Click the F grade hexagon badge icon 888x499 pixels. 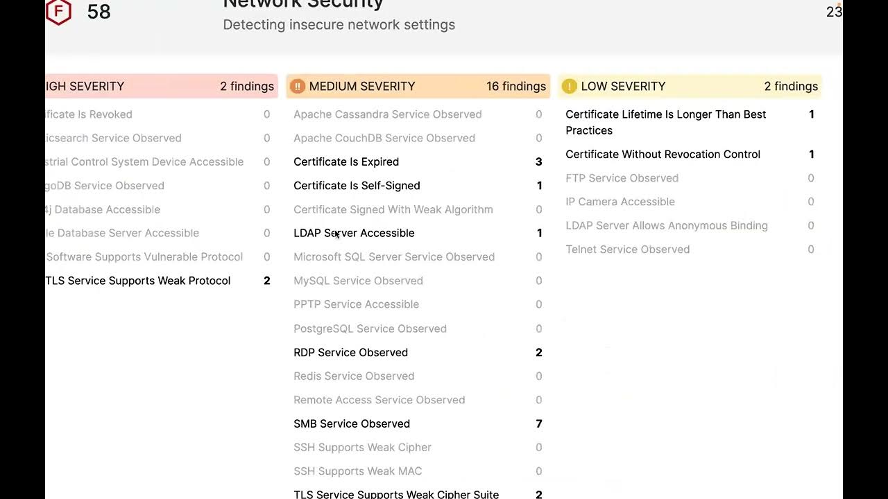58,12
